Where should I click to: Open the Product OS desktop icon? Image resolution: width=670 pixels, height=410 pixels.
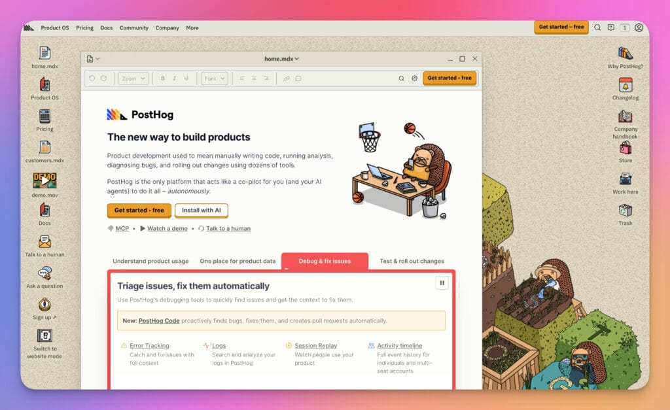pyautogui.click(x=44, y=84)
